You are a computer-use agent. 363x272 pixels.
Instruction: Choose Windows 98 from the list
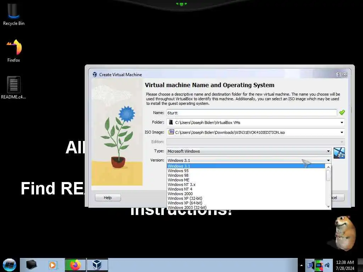(246, 175)
